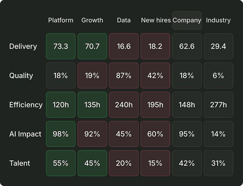243x186 pixels.
Task: Click the Talent New hires 15% cell
Action: (x=155, y=163)
